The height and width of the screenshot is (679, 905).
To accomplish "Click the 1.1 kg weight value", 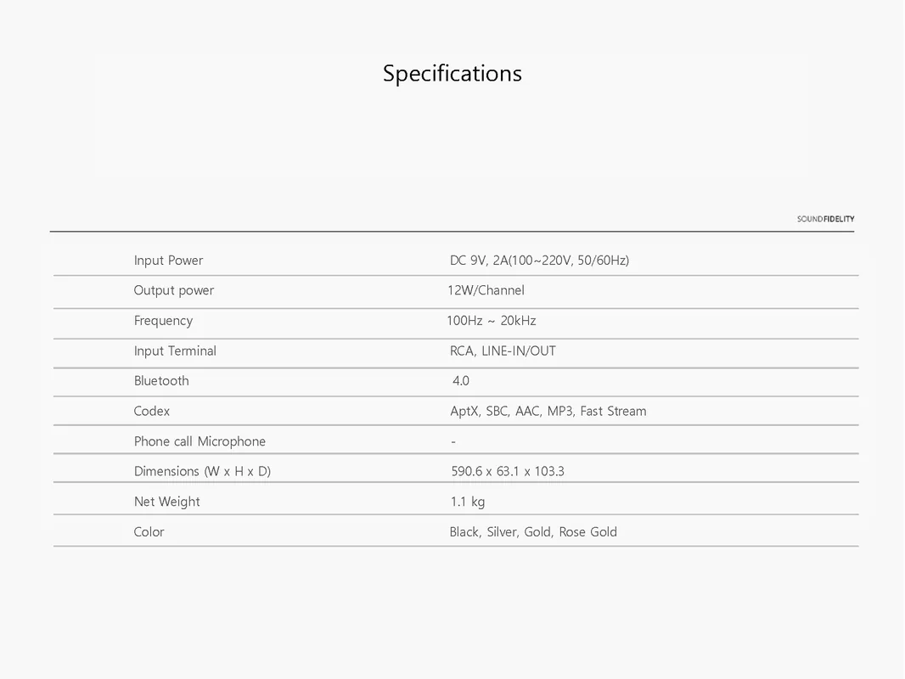I will pos(468,502).
